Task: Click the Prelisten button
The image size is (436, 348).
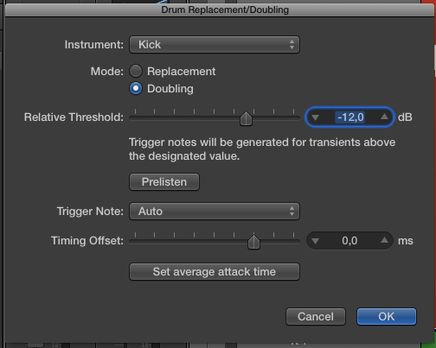Action: point(164,182)
